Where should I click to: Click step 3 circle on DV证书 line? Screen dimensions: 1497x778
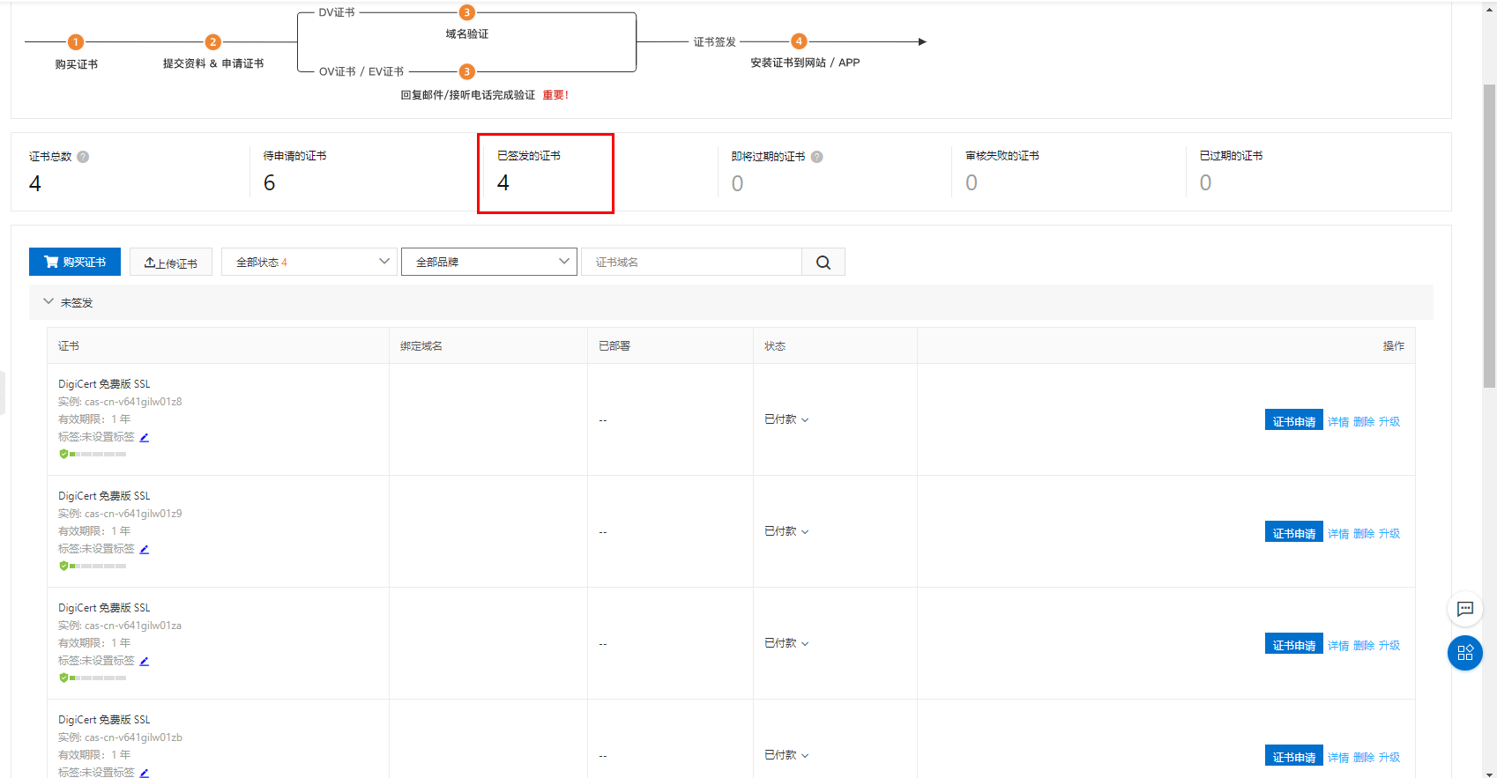467,12
